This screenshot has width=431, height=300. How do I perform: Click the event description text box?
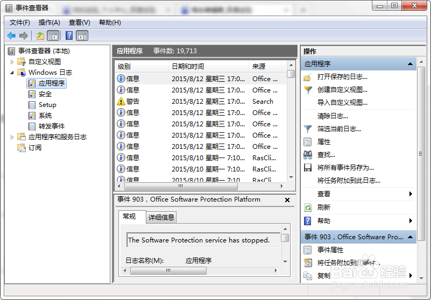pyautogui.click(x=203, y=240)
